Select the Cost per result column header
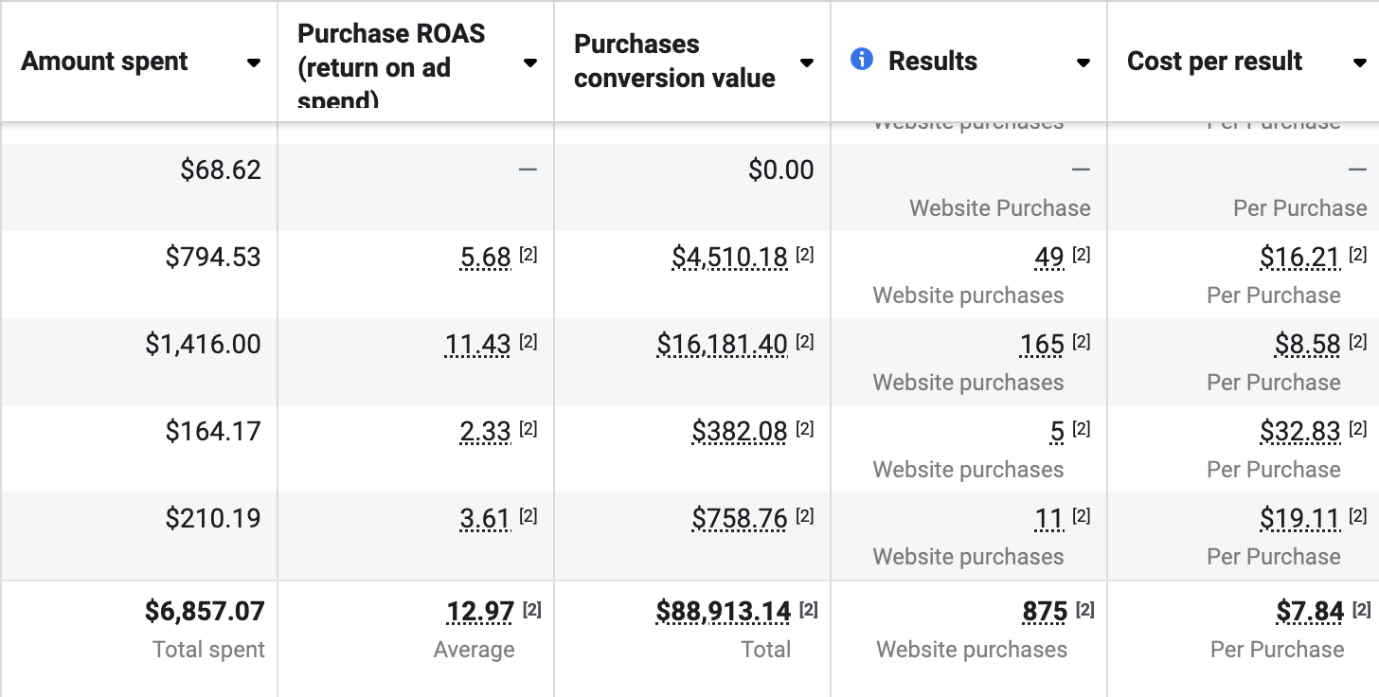This screenshot has width=1379, height=697. tap(1213, 61)
